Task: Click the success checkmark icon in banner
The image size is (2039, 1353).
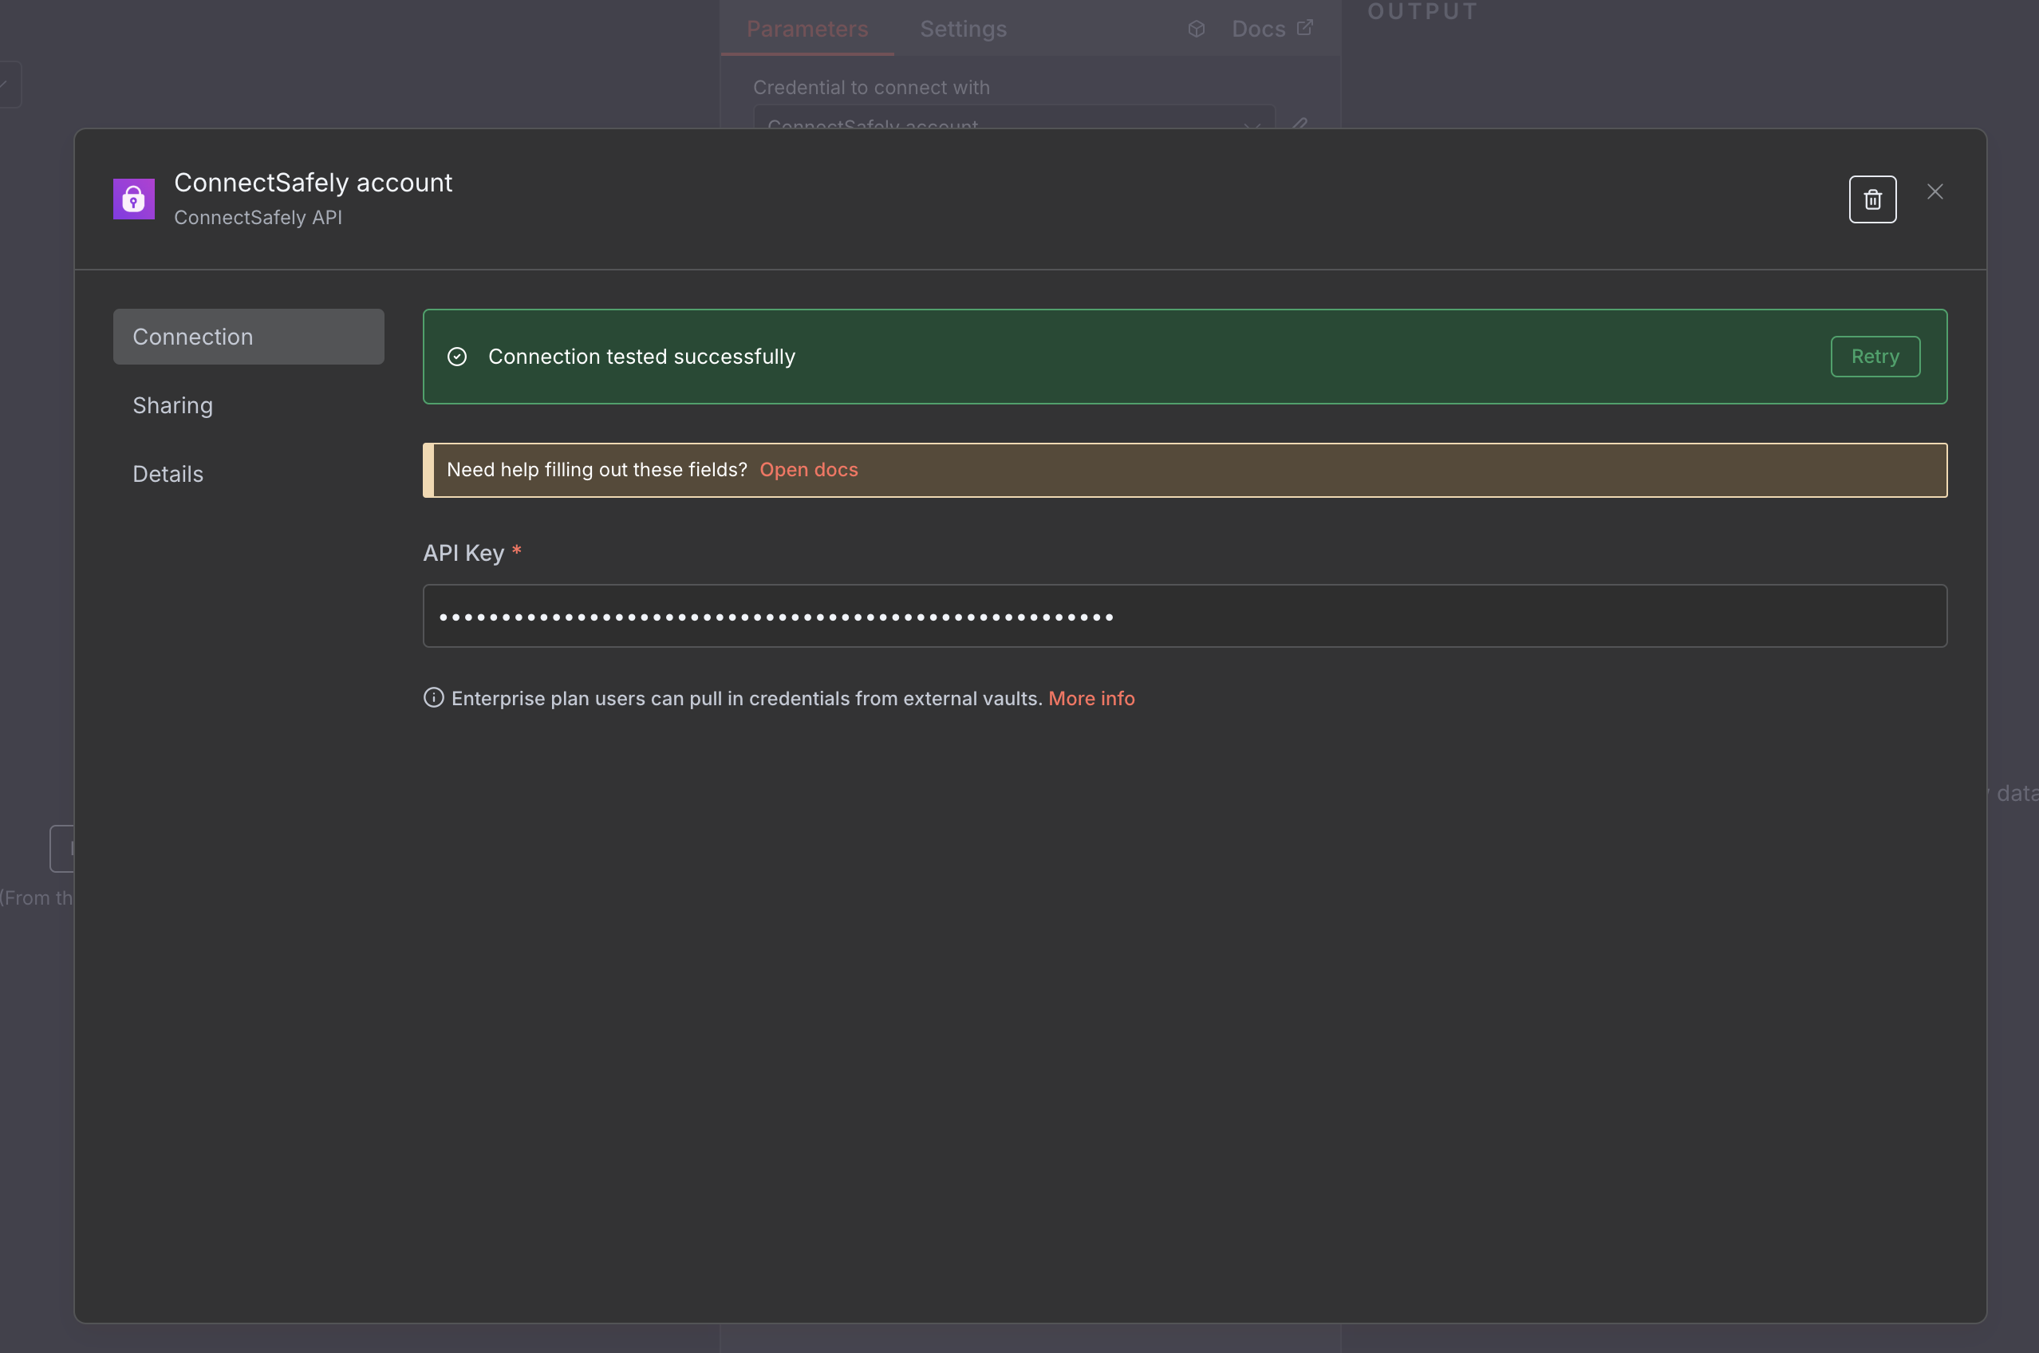Action: tap(457, 357)
